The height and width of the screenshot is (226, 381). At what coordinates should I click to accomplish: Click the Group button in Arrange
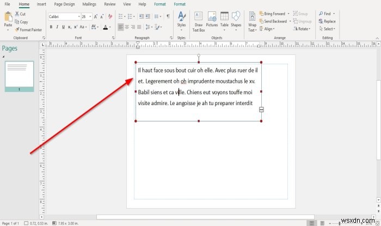click(x=300, y=14)
